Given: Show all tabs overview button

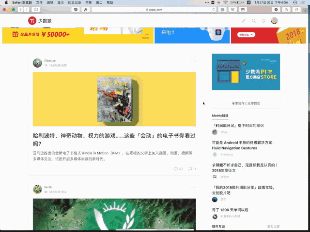Looking at the screenshot, I should point(296,10).
